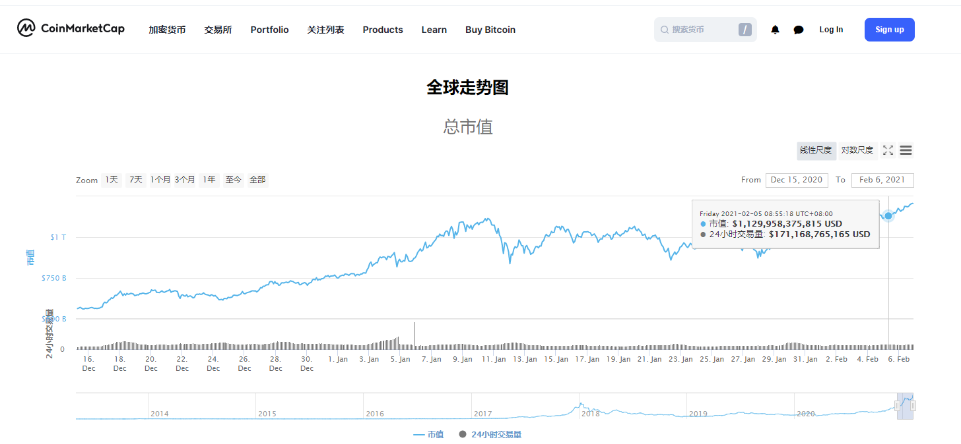Select the 1年 zoom range
The height and width of the screenshot is (444, 961).
click(x=208, y=179)
